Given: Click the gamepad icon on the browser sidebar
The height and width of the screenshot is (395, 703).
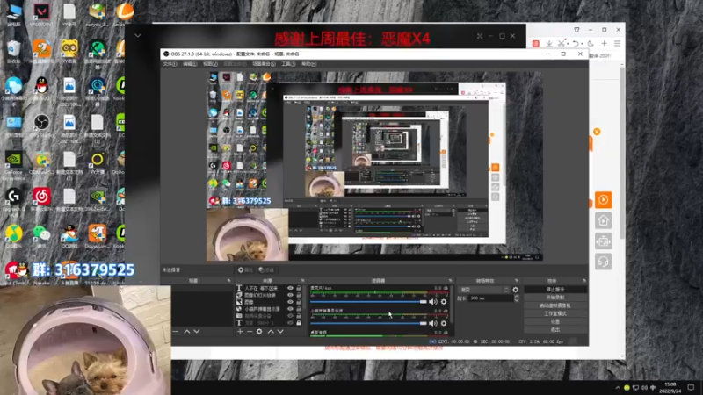Looking at the screenshot, I should point(604,241).
